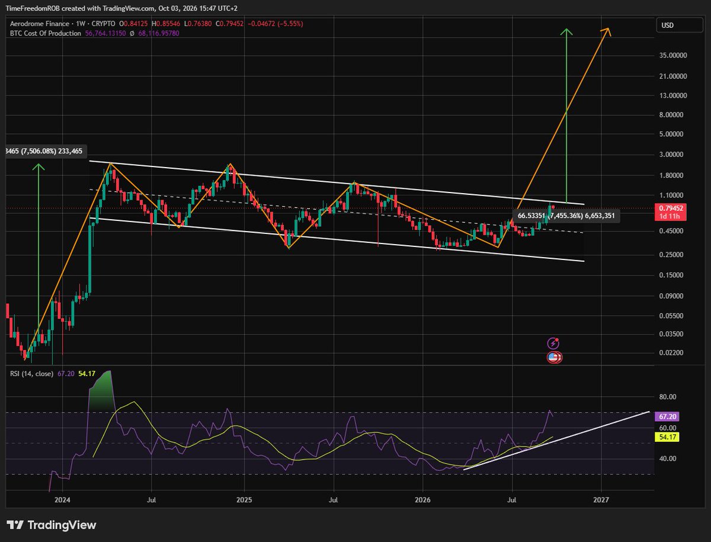
Task: Click the lightning bolt event icon
Action: [553, 343]
